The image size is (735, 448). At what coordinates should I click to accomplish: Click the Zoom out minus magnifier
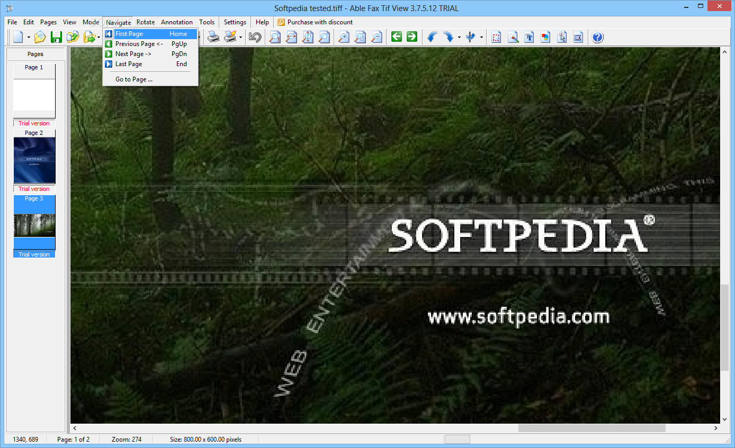point(377,37)
